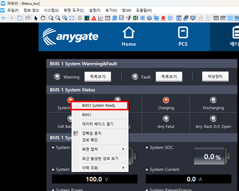Select the hand pan tool
Screen dimensions: 239x191
[x=43, y=18]
